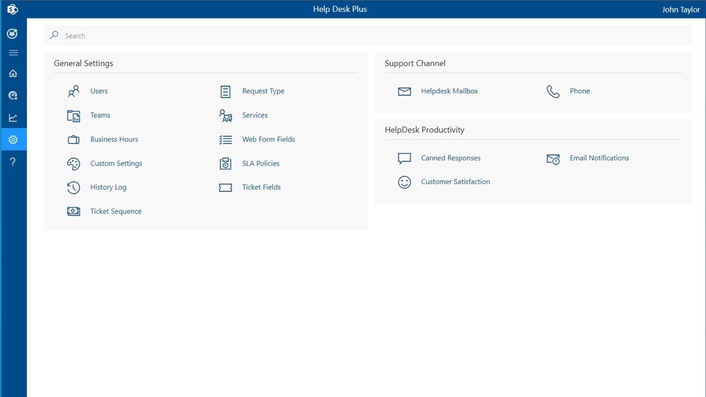706x397 pixels.
Task: Click the Customer Satisfaction smiley icon
Action: 404,182
